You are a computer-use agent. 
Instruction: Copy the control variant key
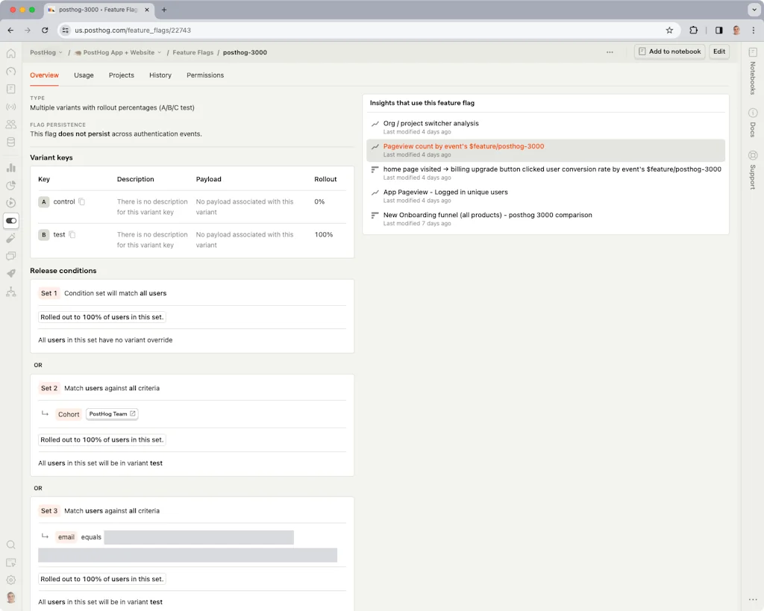coord(82,201)
